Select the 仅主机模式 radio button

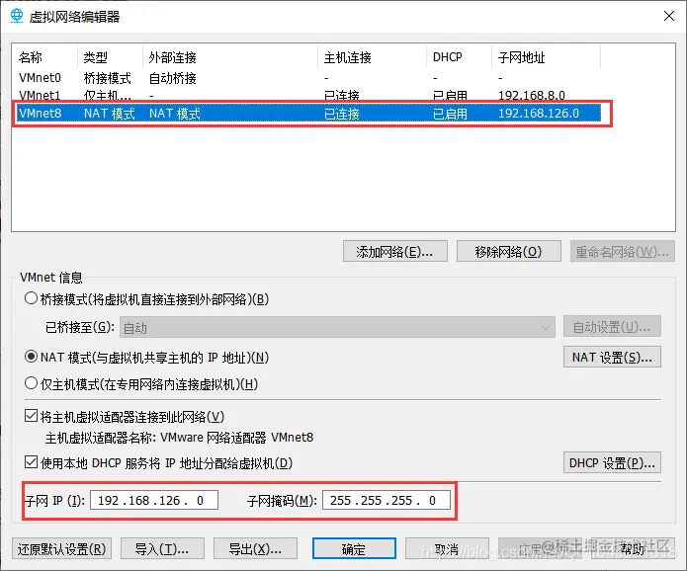point(31,383)
